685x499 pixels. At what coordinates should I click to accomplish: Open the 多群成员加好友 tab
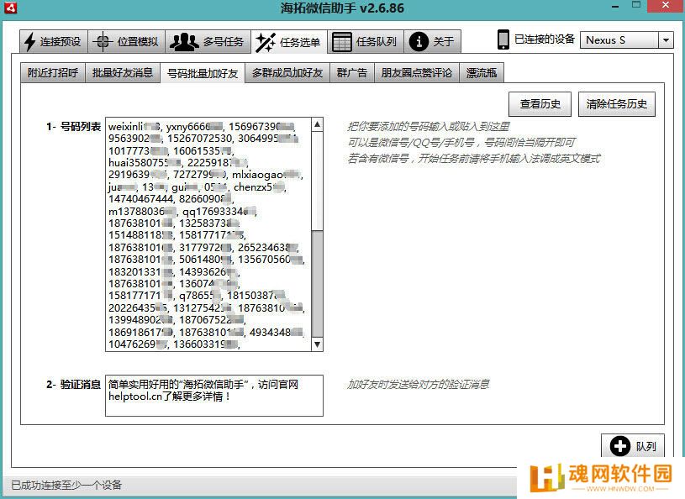(x=287, y=73)
